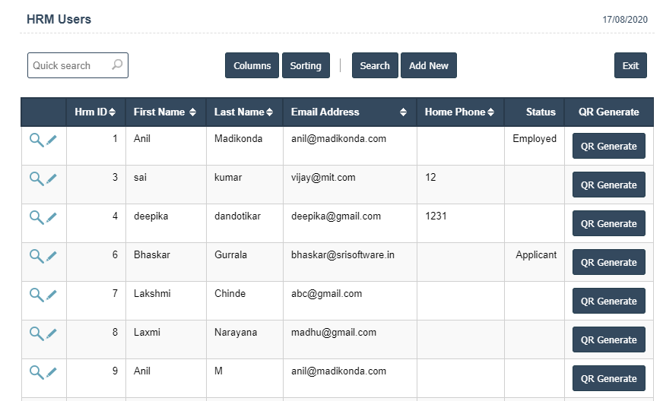Sort the table by Hrm ID column
The image size is (663, 401).
pyautogui.click(x=95, y=112)
